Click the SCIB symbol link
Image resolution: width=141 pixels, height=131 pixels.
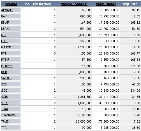pos(4,97)
